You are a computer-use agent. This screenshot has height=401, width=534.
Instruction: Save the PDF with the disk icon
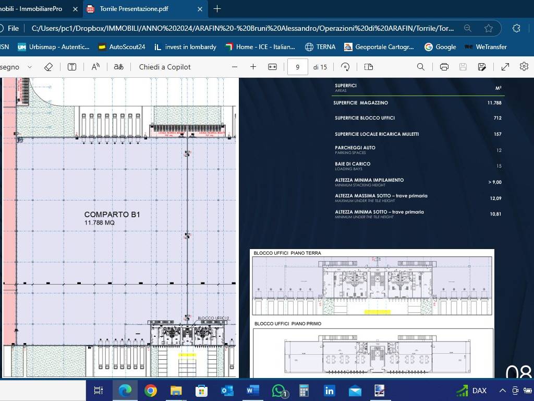click(x=463, y=67)
